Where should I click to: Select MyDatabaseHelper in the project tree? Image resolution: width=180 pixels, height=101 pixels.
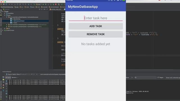[x=19, y=21]
